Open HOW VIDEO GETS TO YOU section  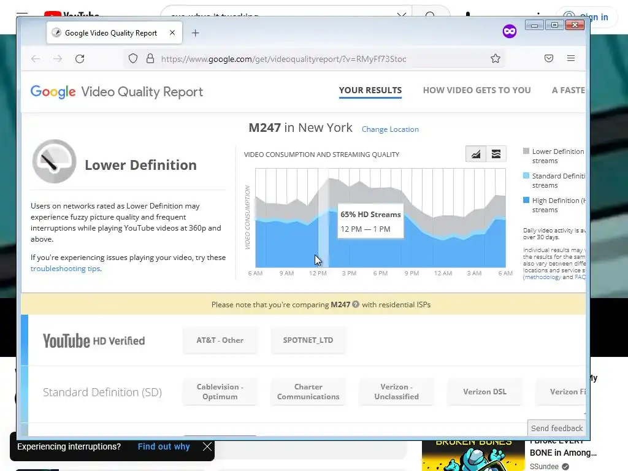pos(477,91)
